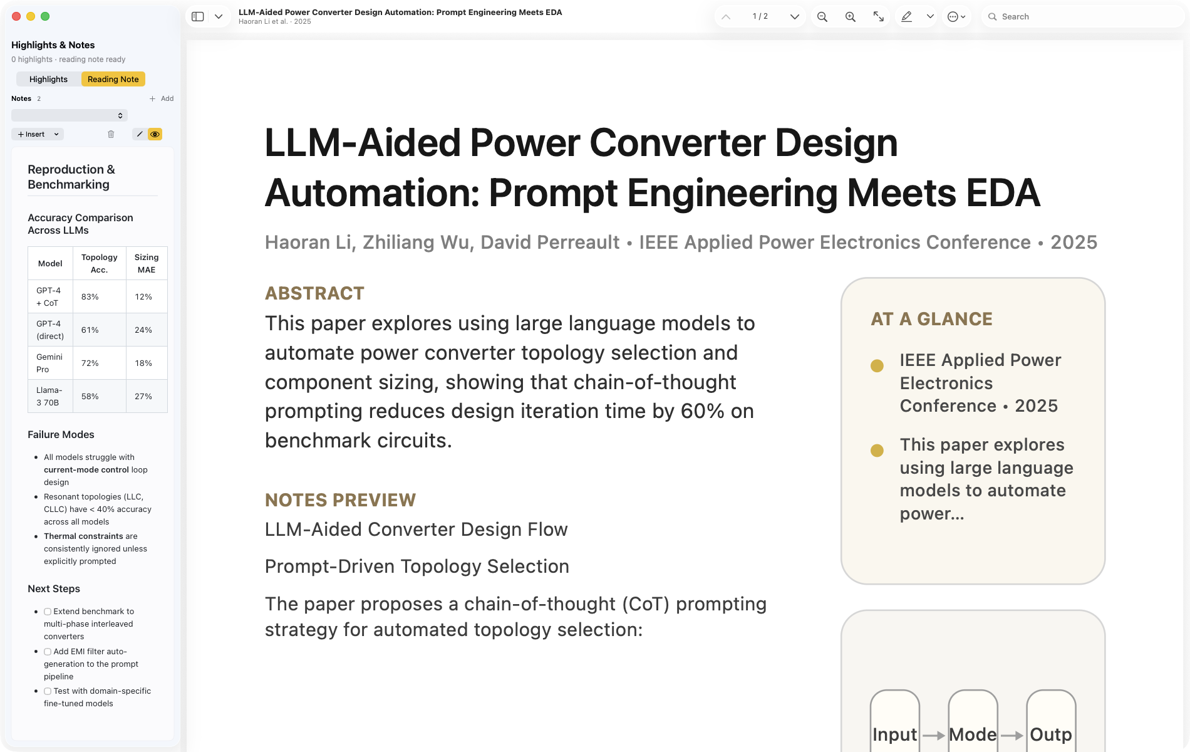Image resolution: width=1190 pixels, height=752 pixels.
Task: Click the AT A GLANCE card heading
Action: coord(931,319)
